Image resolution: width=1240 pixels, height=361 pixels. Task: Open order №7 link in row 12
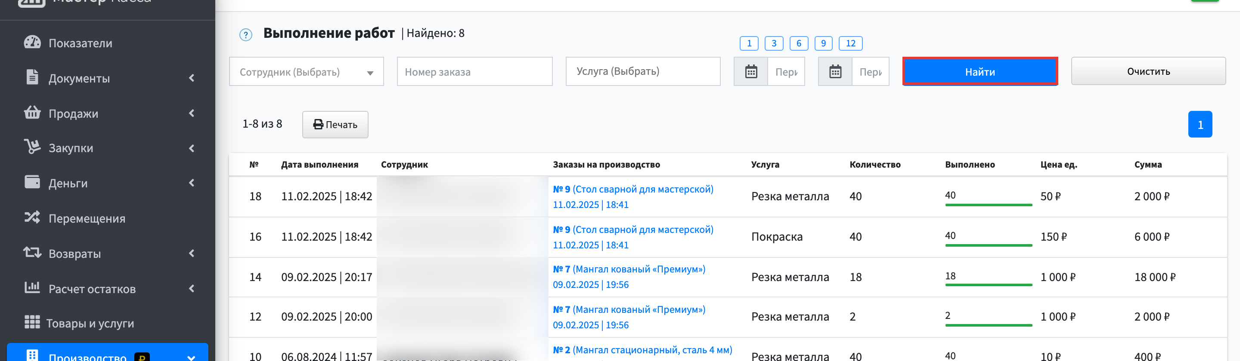pyautogui.click(x=629, y=317)
